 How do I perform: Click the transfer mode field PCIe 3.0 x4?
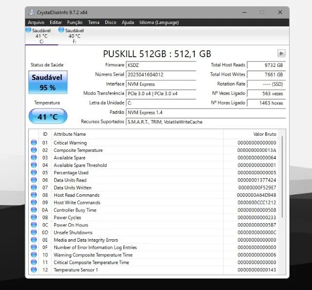click(161, 93)
